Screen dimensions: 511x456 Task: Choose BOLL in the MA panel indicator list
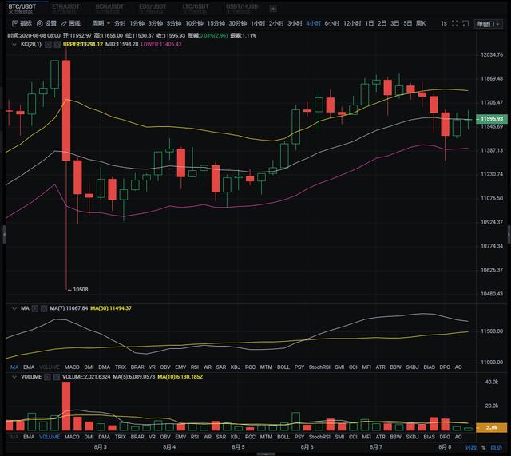283,367
